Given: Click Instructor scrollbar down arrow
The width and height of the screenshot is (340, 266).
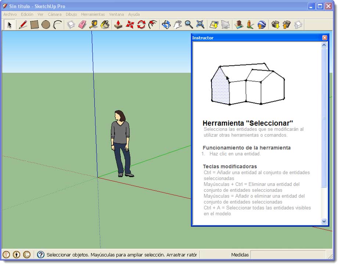Looking at the screenshot, I should pyautogui.click(x=324, y=222).
